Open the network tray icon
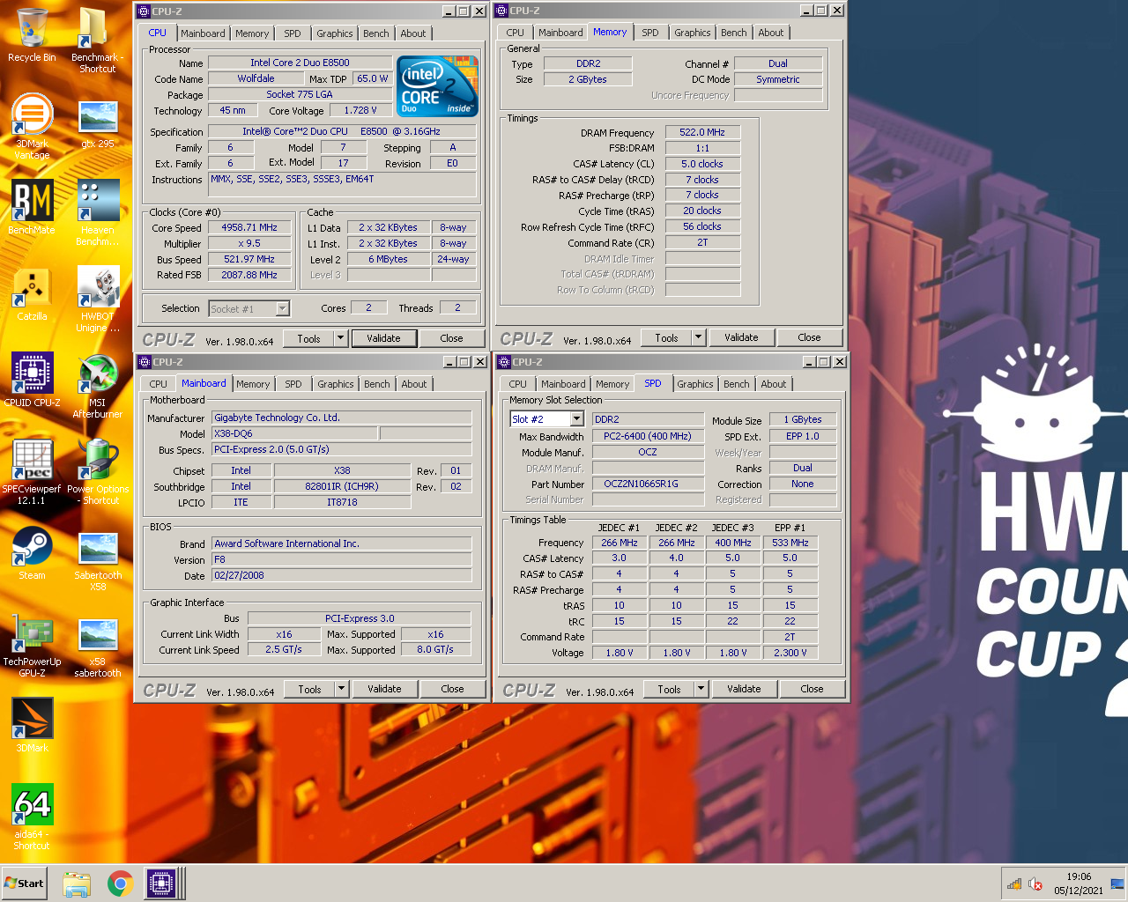Image resolution: width=1128 pixels, height=902 pixels. (x=1014, y=884)
